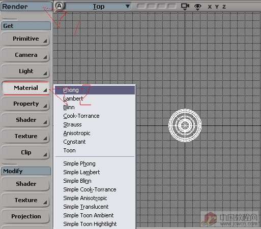Open the Modify section Texture menu
Screen dimensions: 261x229
tap(25, 200)
